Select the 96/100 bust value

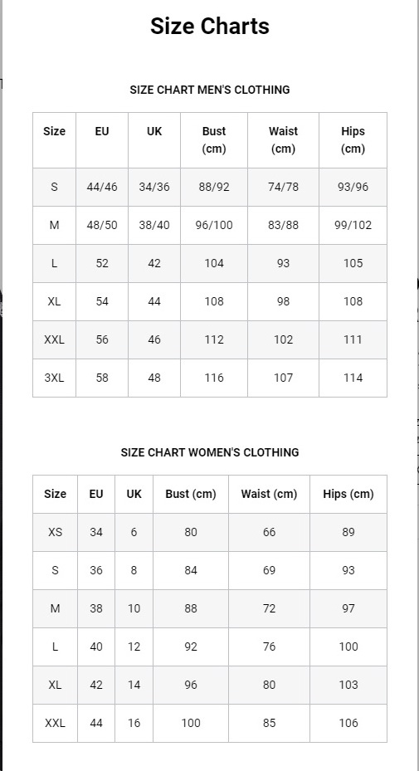pyautogui.click(x=214, y=225)
